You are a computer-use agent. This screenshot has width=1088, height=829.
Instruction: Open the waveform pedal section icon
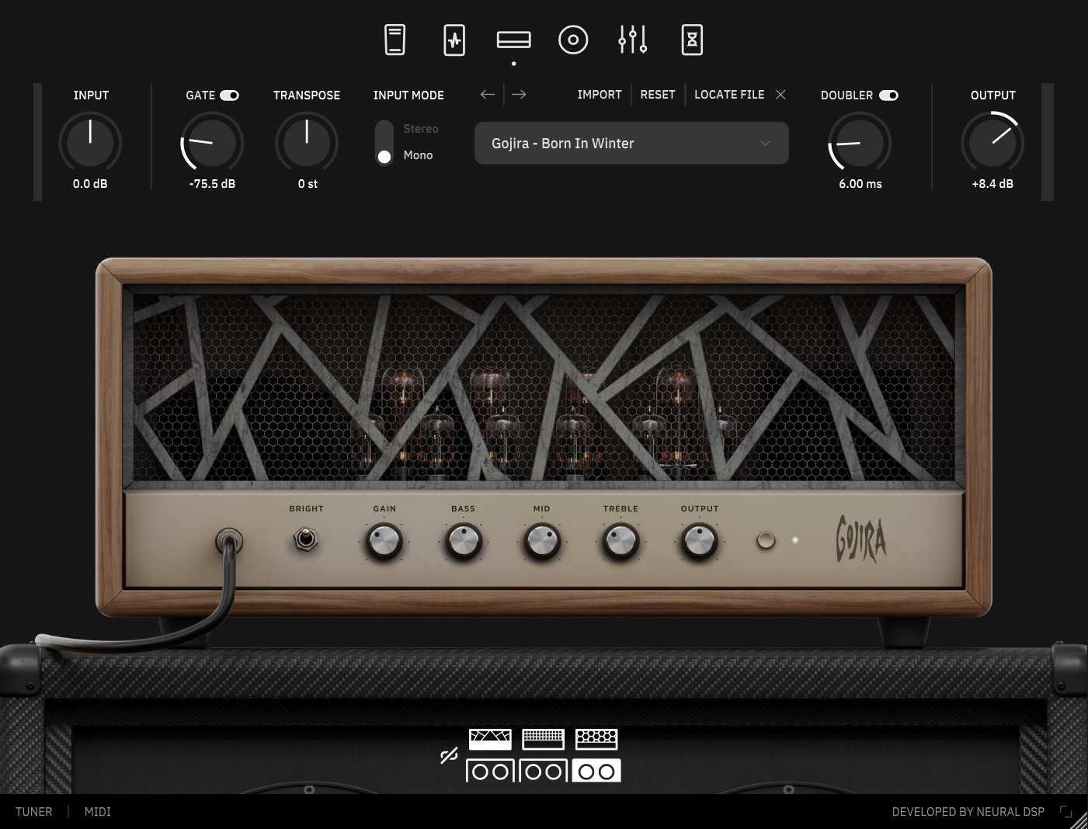click(x=454, y=40)
